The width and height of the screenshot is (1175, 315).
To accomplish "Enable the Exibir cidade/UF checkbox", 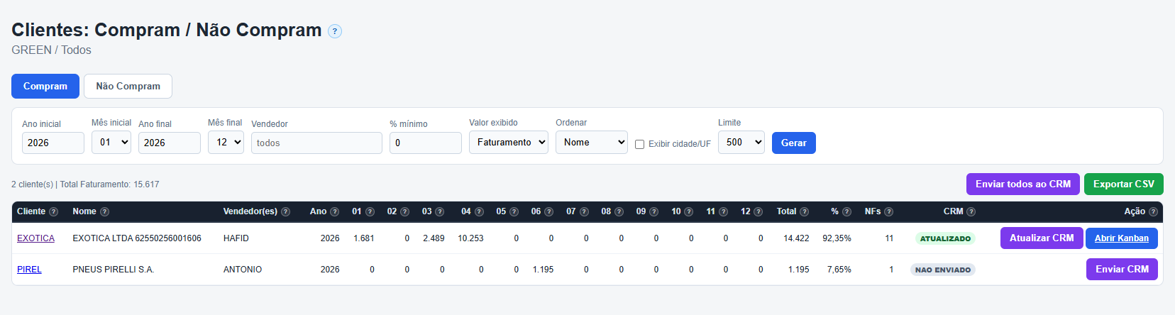I will tap(639, 144).
